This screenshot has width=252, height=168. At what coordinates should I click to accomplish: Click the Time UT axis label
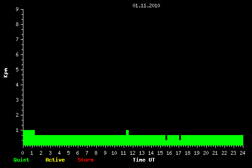point(144,160)
